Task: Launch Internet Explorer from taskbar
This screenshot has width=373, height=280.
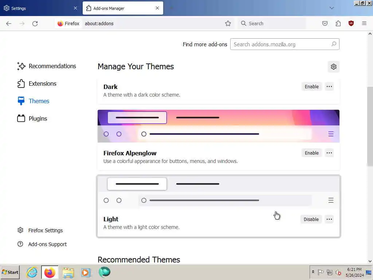Action: [32, 272]
